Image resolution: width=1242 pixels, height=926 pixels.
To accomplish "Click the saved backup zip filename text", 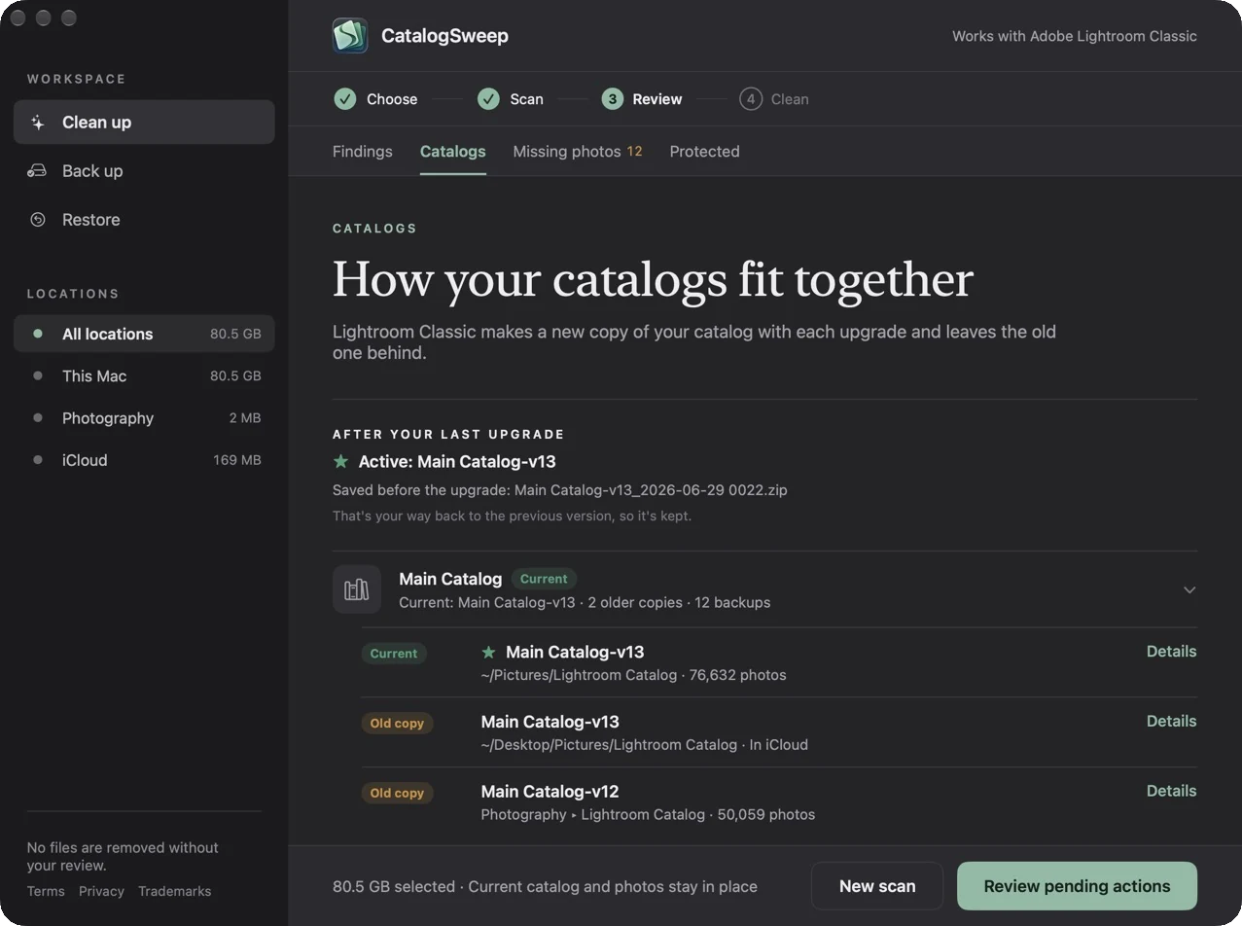I will click(x=651, y=490).
